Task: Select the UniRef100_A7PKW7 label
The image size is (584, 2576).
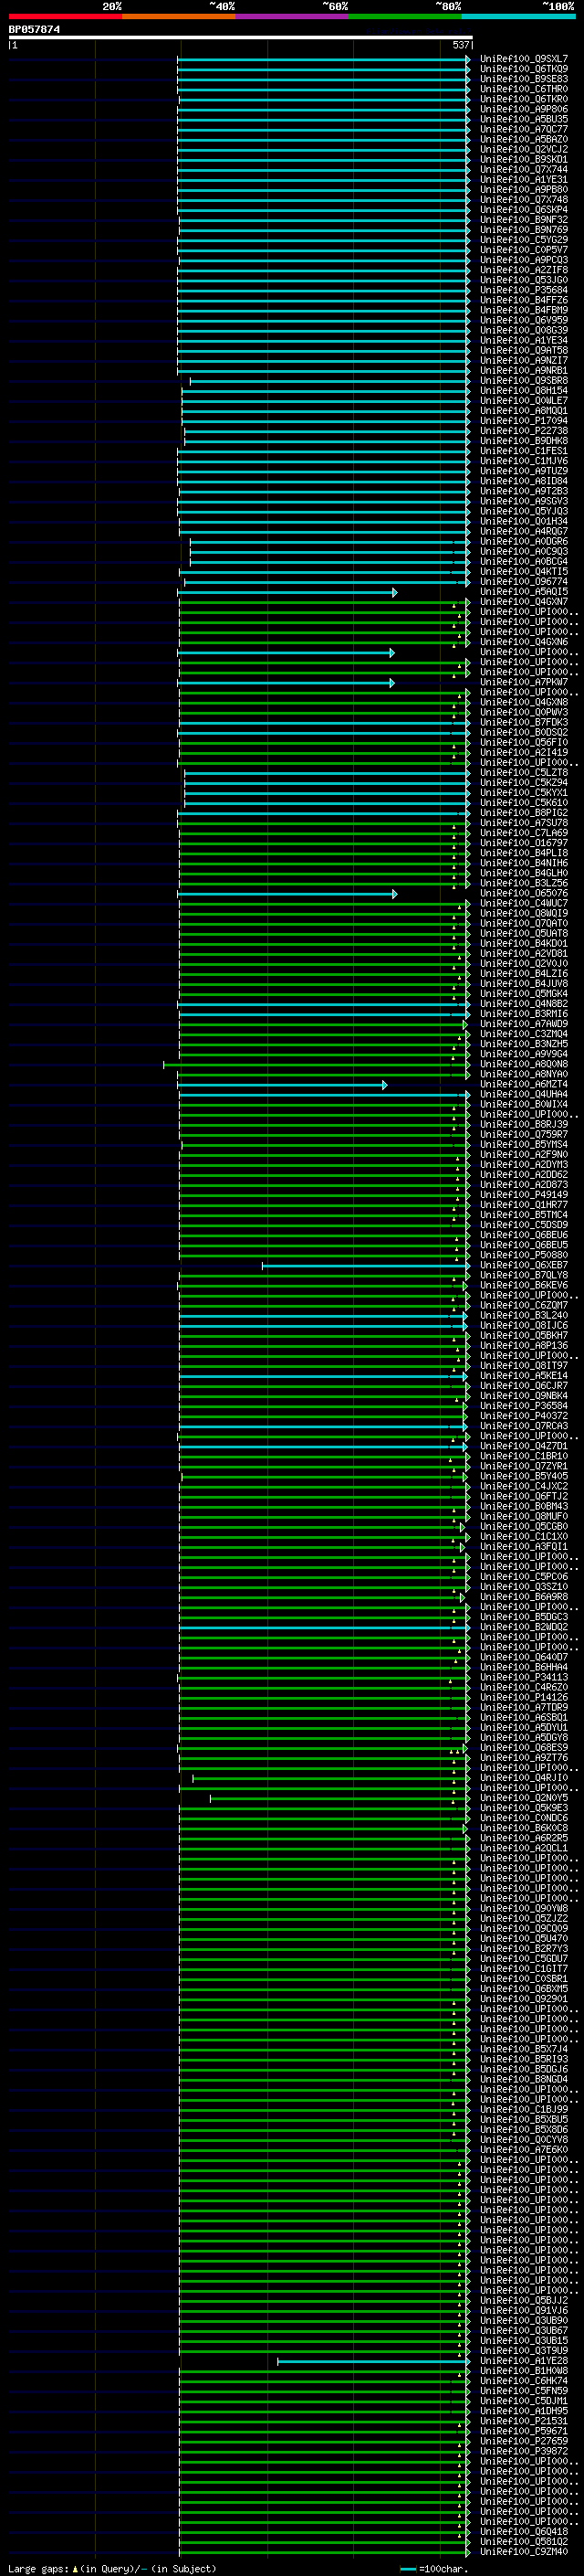Action: pos(524,682)
